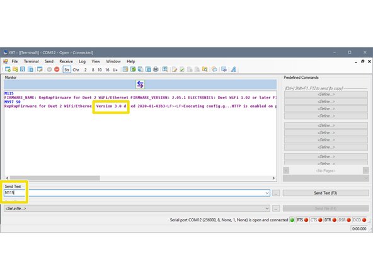Viewport: 373px width, 280px height.
Task: Click the red Close Port icon
Action: pos(57,69)
